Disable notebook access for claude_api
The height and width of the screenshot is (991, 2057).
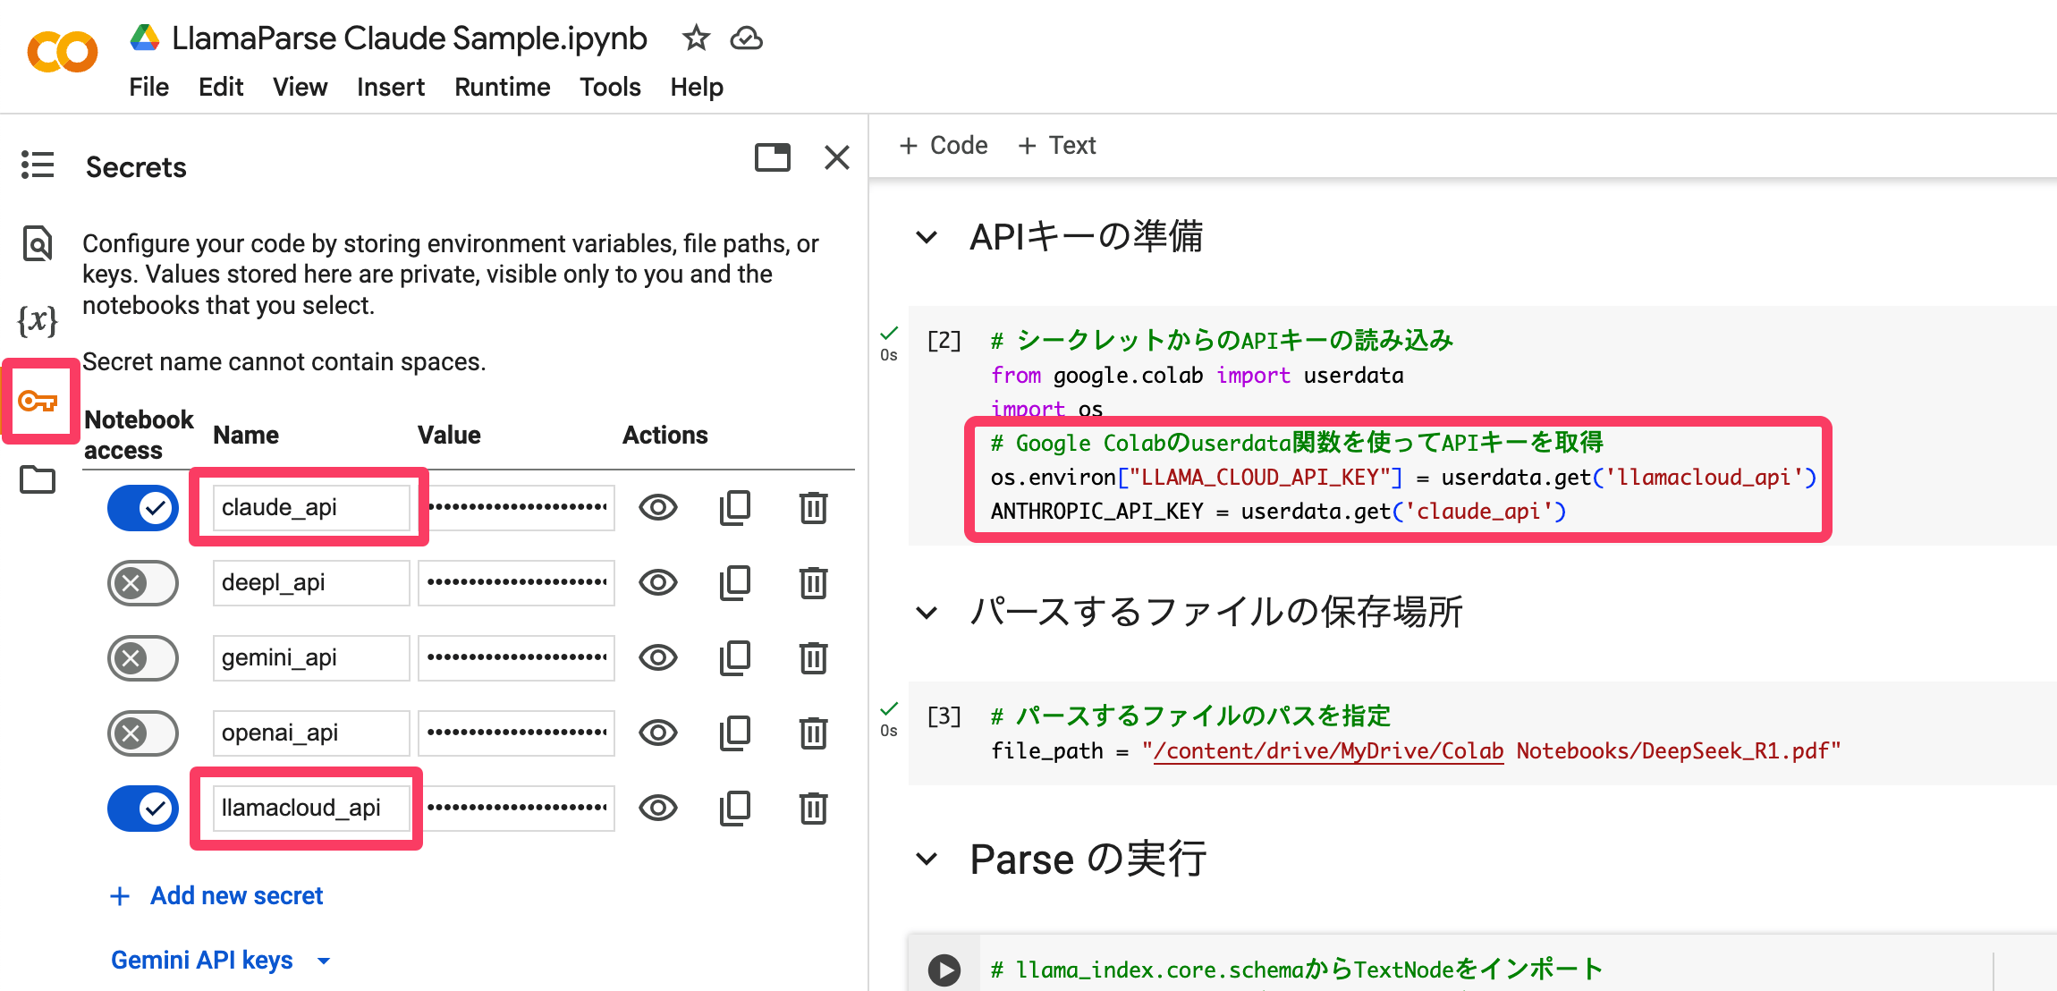pyautogui.click(x=143, y=508)
